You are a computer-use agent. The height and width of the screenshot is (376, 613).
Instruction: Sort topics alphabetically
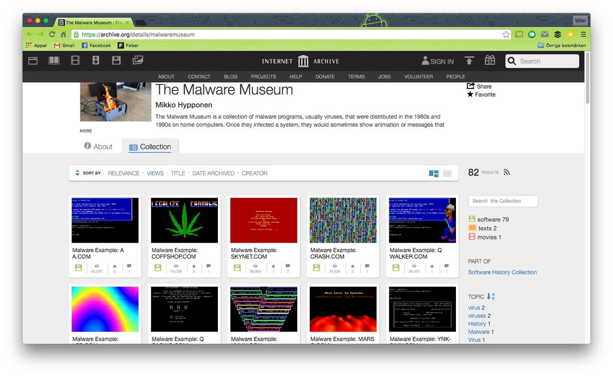pyautogui.click(x=490, y=297)
